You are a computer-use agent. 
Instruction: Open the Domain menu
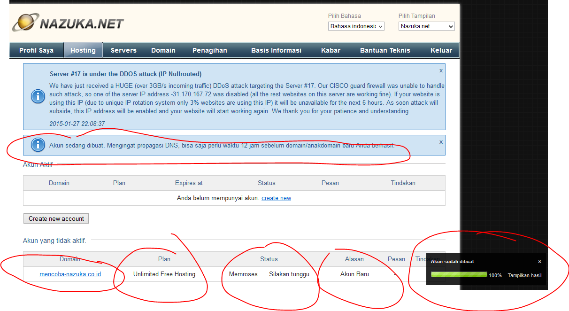click(x=163, y=50)
